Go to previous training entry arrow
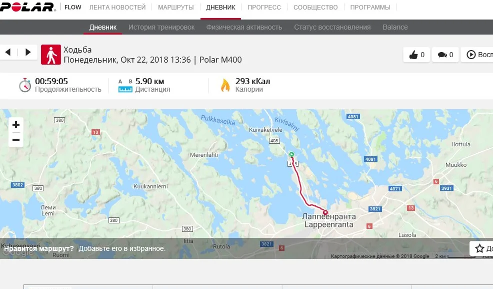 tap(8, 52)
